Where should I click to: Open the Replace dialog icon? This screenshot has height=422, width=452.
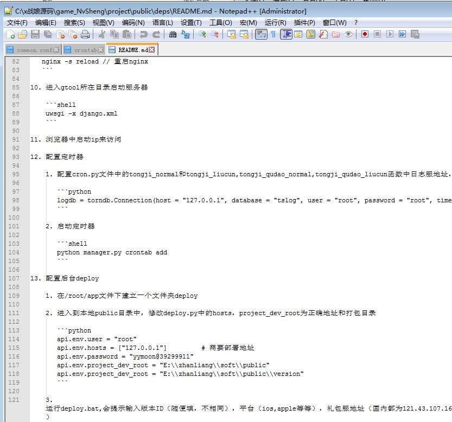[x=186, y=34]
